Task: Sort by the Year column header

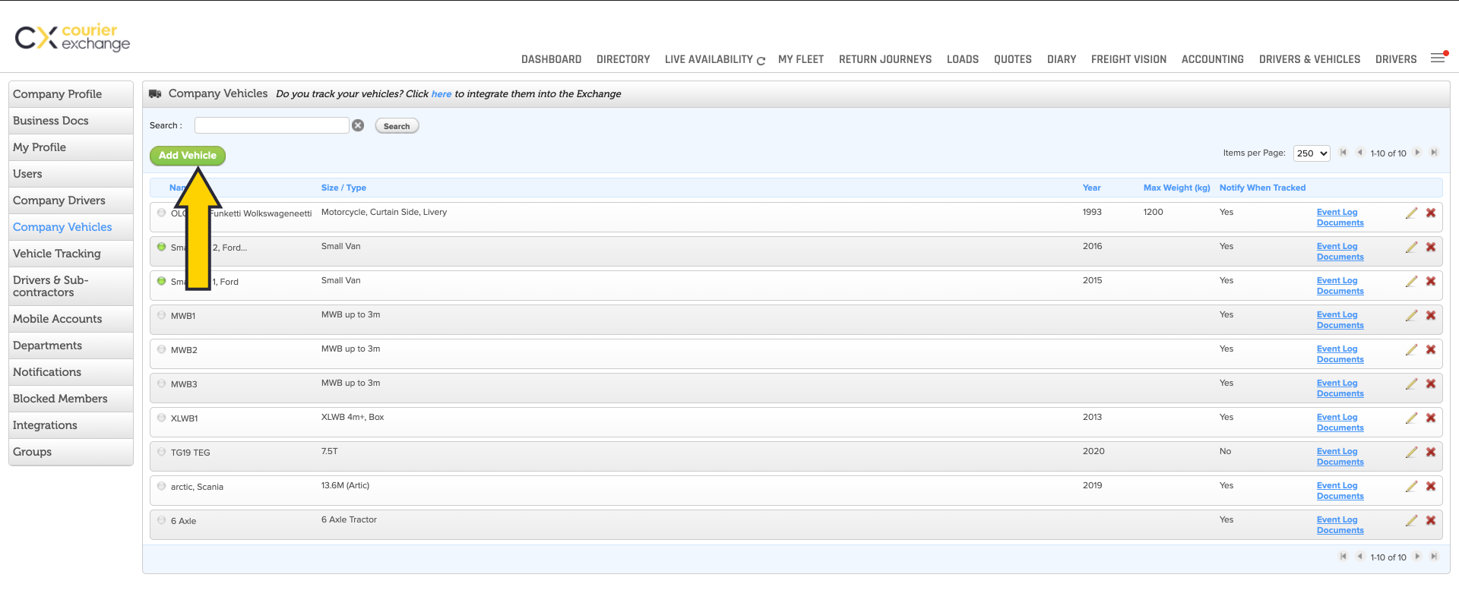Action: (x=1091, y=188)
